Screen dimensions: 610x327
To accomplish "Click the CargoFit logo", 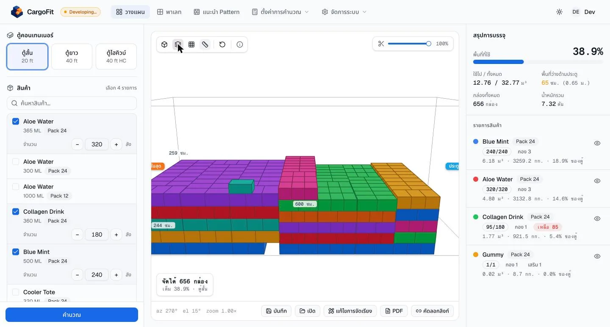I will pyautogui.click(x=33, y=12).
